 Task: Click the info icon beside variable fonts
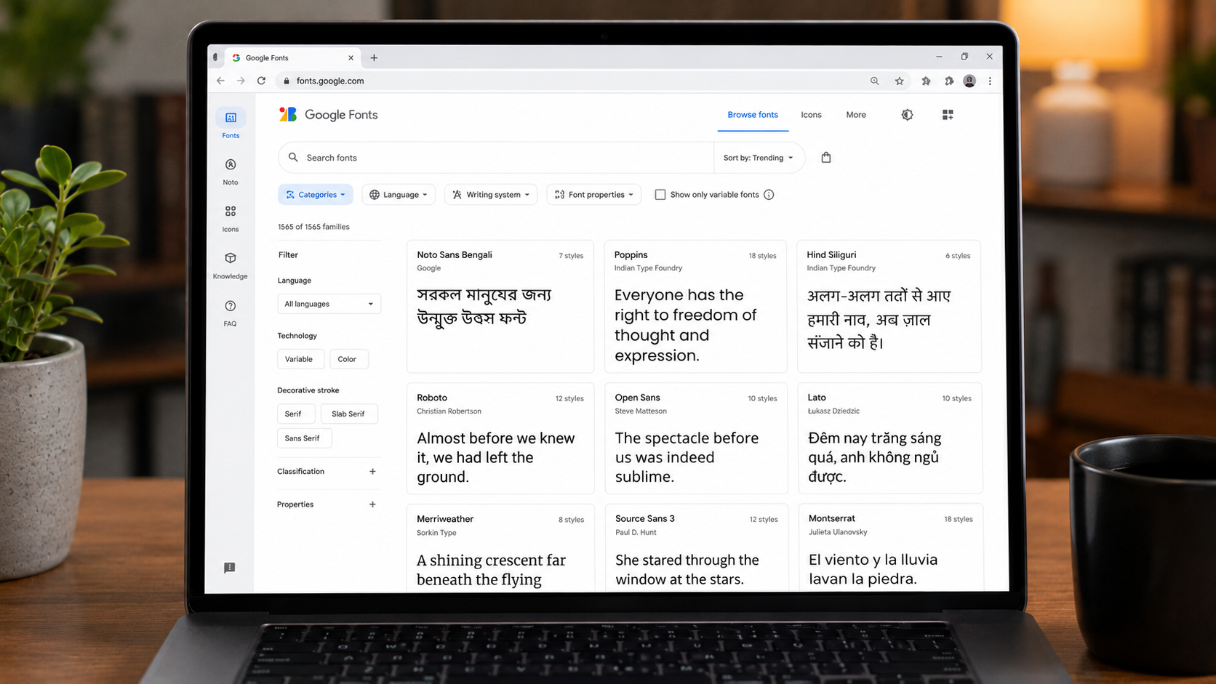[769, 195]
